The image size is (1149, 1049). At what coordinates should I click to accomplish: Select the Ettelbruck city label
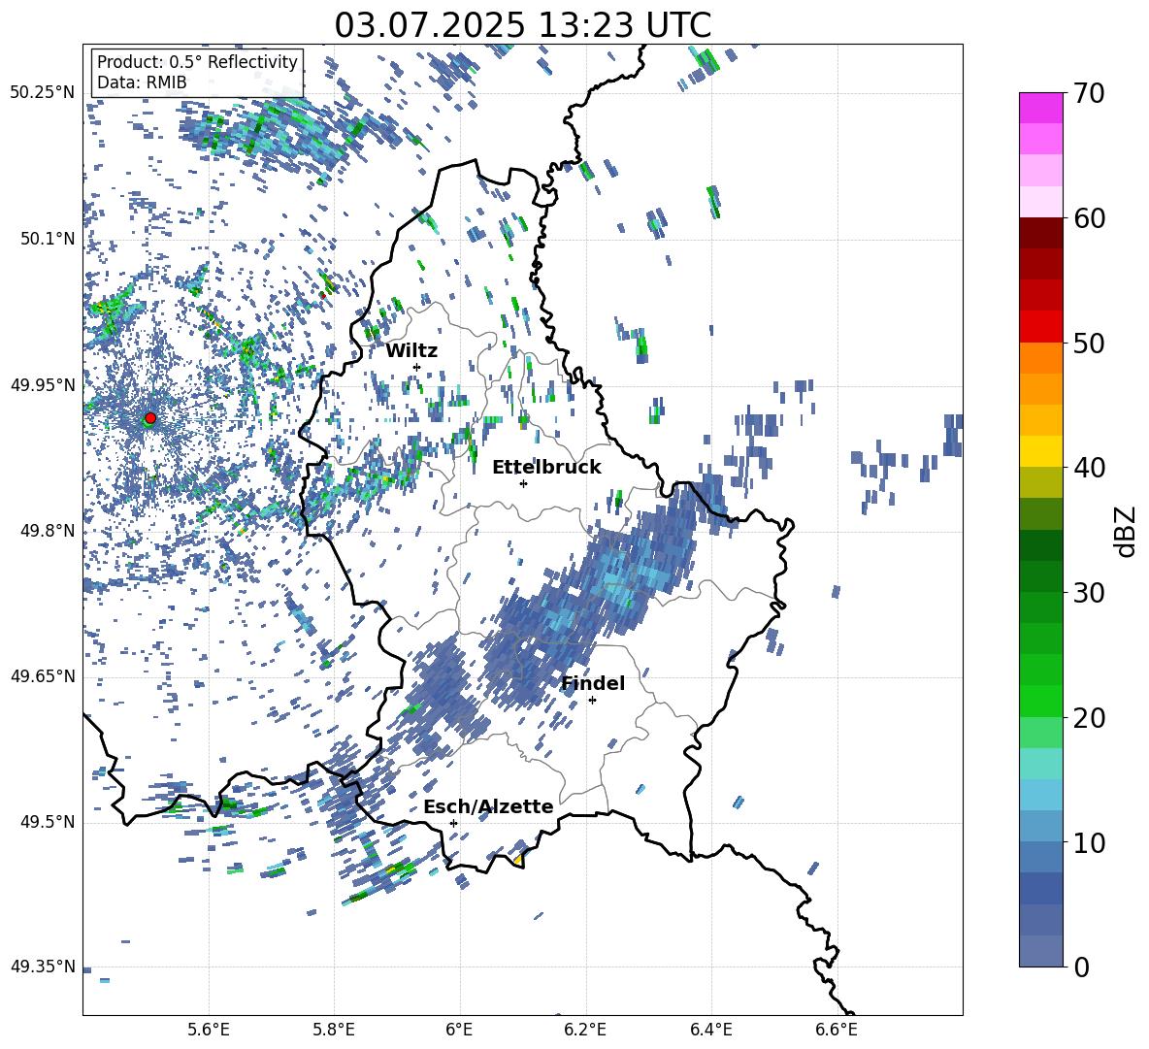tap(546, 468)
